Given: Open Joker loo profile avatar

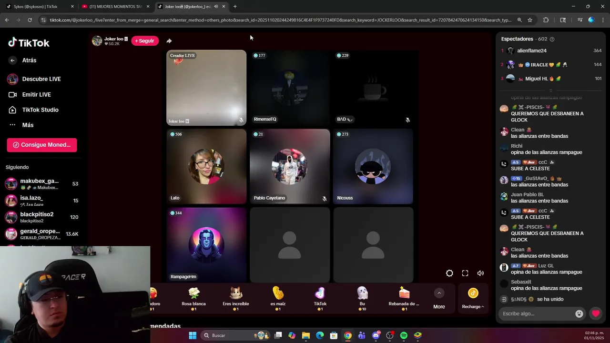Looking at the screenshot, I should (97, 41).
